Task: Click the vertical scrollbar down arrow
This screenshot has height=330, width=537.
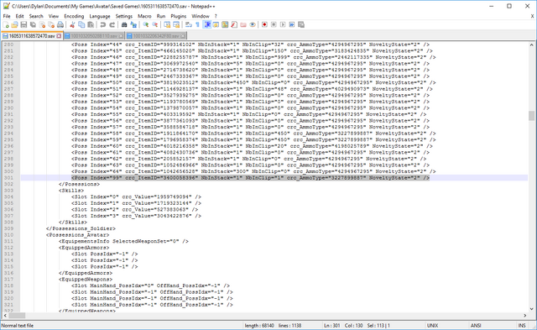Action: (x=531, y=309)
